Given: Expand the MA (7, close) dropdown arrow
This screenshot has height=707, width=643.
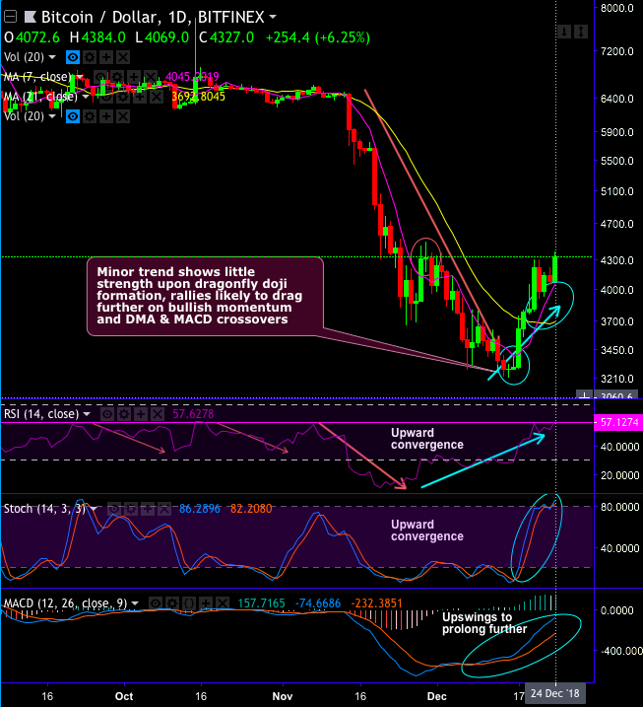Looking at the screenshot, I should click(79, 77).
